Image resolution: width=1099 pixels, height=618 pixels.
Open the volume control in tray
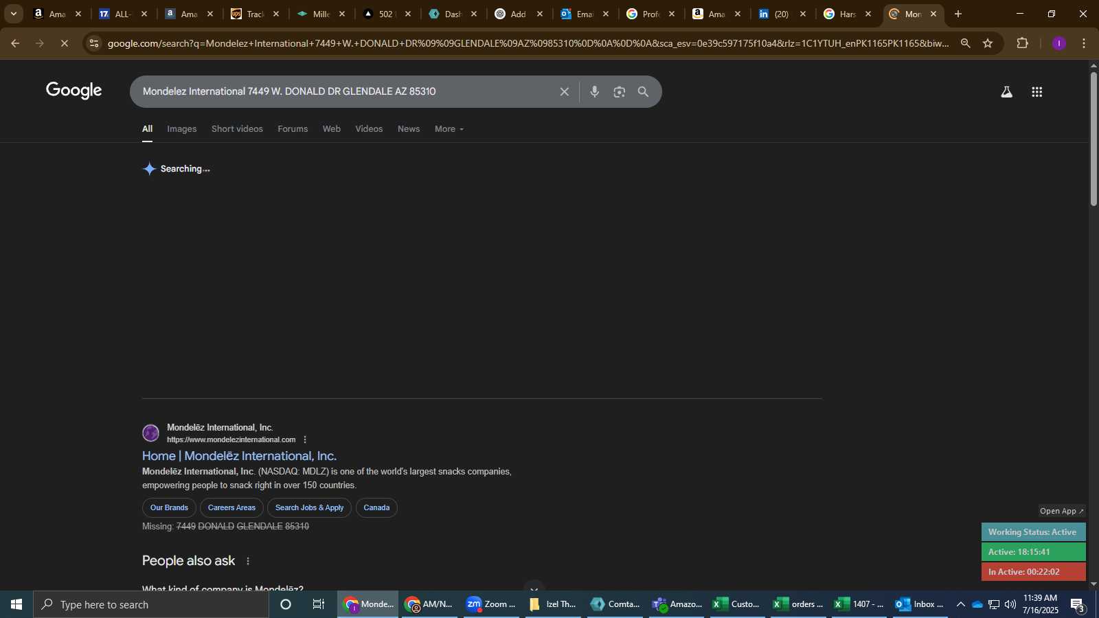coord(1010,604)
